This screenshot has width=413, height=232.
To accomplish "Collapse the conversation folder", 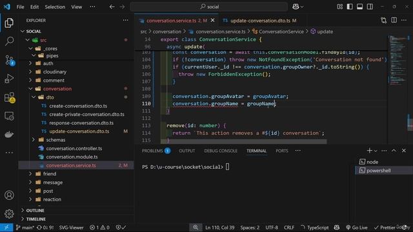I will (30, 89).
